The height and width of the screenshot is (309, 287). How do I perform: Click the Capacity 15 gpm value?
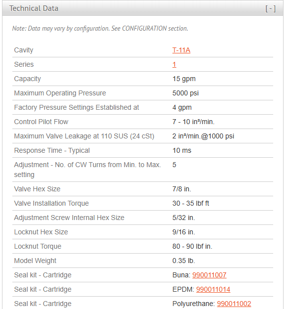[x=184, y=79]
